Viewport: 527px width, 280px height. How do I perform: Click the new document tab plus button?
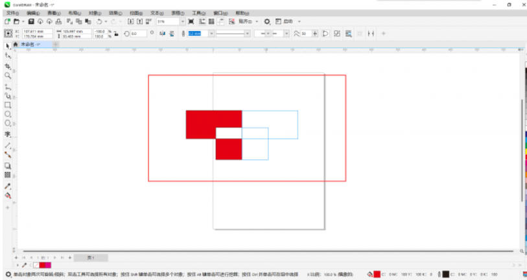[56, 44]
